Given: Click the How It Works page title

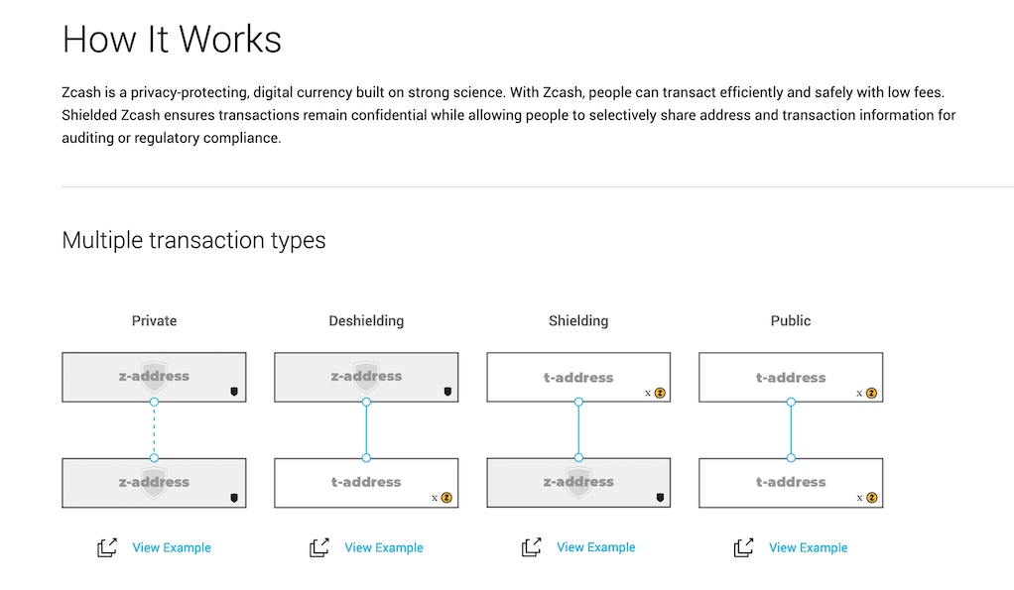Looking at the screenshot, I should coord(172,40).
